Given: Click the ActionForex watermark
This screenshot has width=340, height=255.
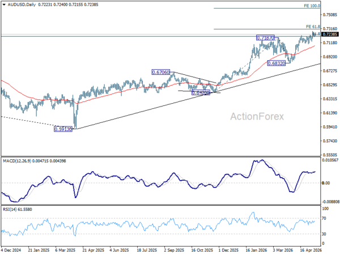Looking at the screenshot, I should 257,116.
